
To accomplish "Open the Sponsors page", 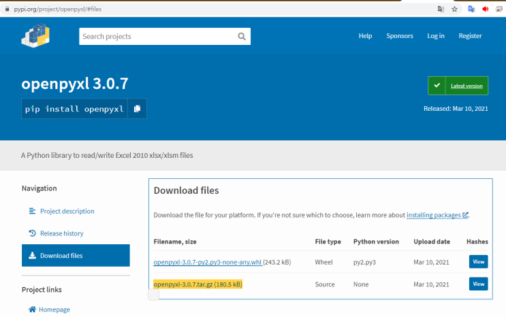I will click(x=400, y=36).
